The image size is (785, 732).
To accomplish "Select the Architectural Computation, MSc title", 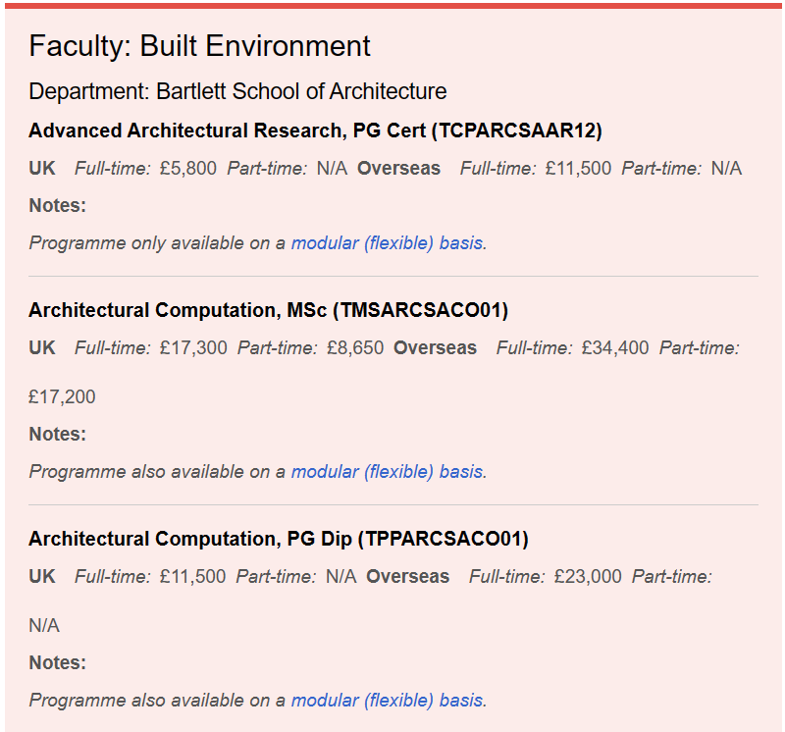I will click(268, 310).
